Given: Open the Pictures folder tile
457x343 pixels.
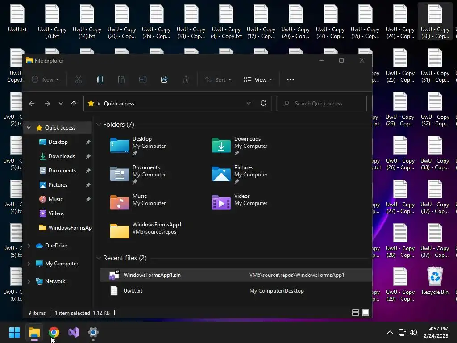Looking at the screenshot, I should [240, 174].
